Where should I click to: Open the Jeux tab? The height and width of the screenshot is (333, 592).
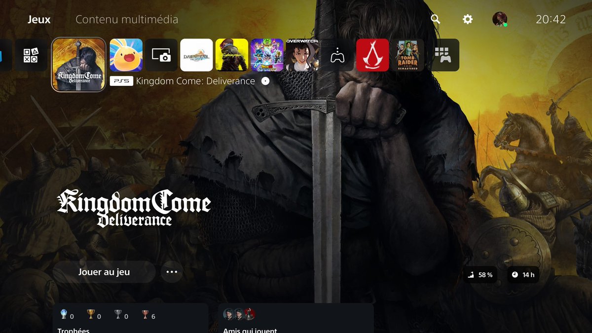(39, 20)
